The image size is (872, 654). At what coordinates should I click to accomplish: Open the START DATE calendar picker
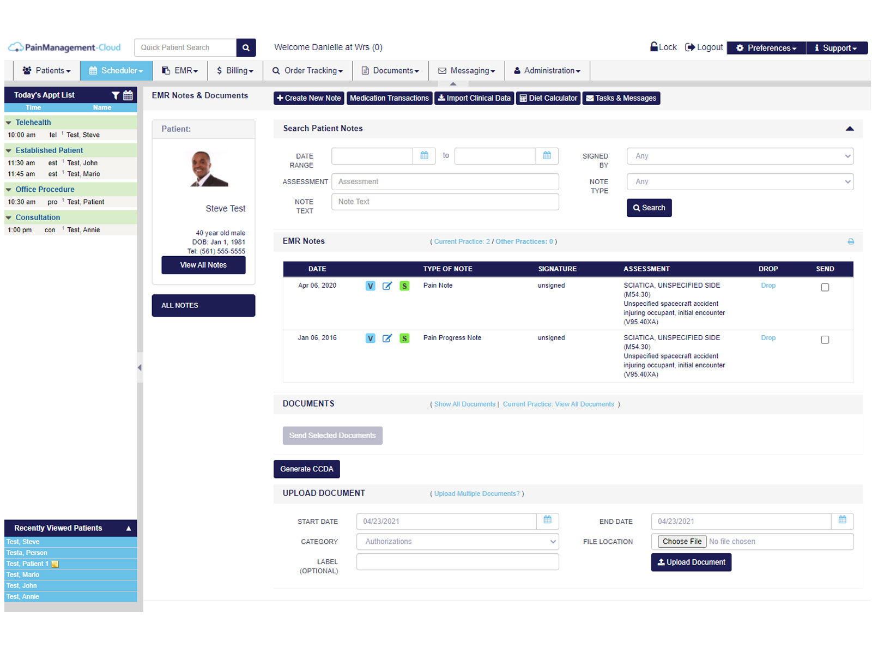[x=548, y=521]
